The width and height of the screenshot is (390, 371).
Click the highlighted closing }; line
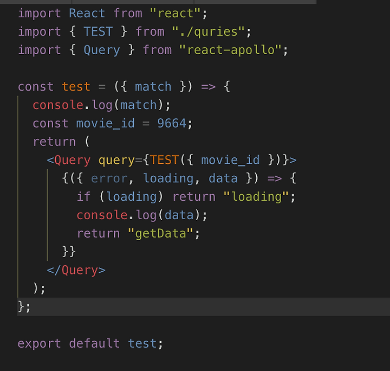click(204, 307)
